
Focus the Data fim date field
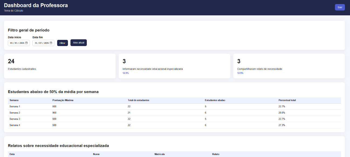click(43, 43)
